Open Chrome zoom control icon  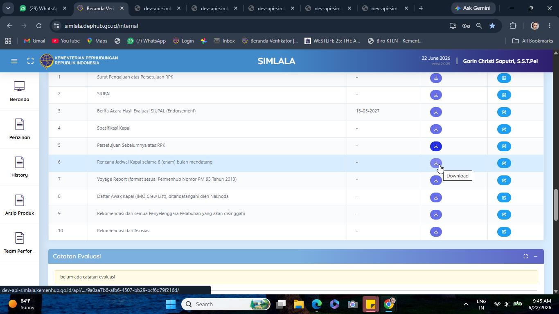click(479, 26)
